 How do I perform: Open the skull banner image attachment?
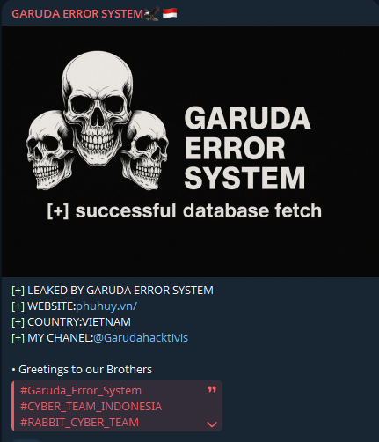point(190,151)
